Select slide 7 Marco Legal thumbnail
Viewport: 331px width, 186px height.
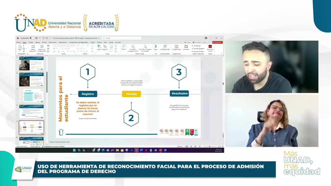pyautogui.click(x=31, y=96)
